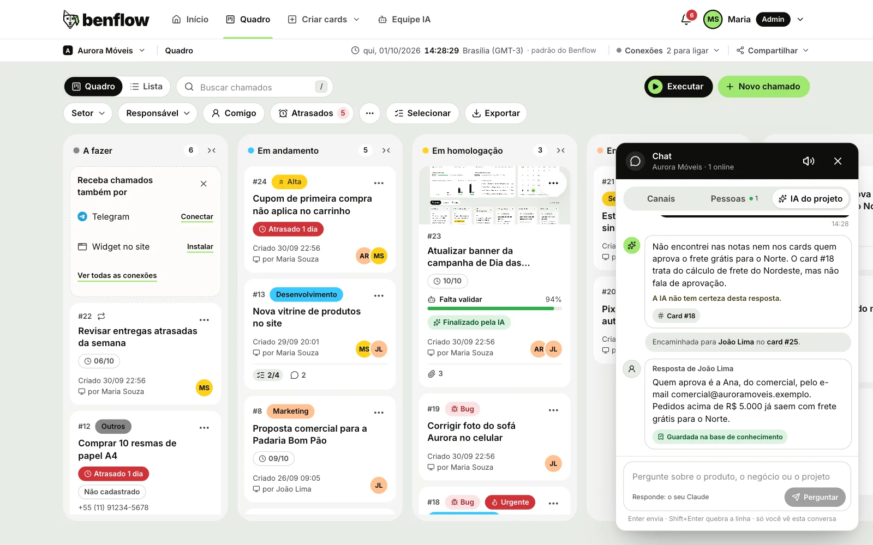Open Maria's account menu chevron

pos(800,20)
